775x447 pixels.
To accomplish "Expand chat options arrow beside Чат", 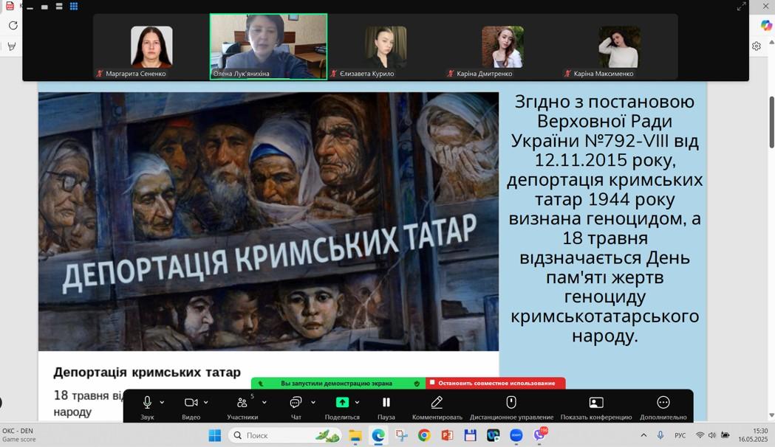I will tap(313, 403).
